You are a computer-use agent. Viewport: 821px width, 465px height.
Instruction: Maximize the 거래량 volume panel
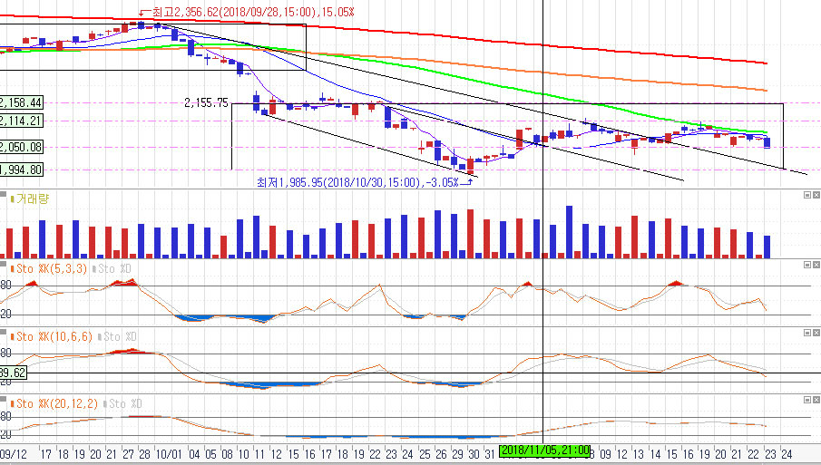(806, 195)
